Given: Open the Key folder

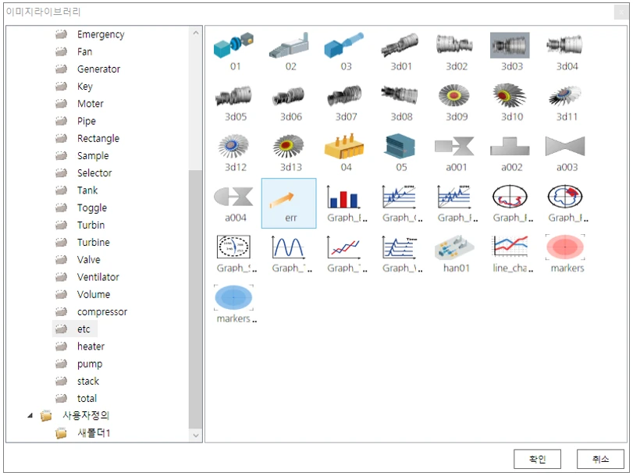Looking at the screenshot, I should 85,87.
